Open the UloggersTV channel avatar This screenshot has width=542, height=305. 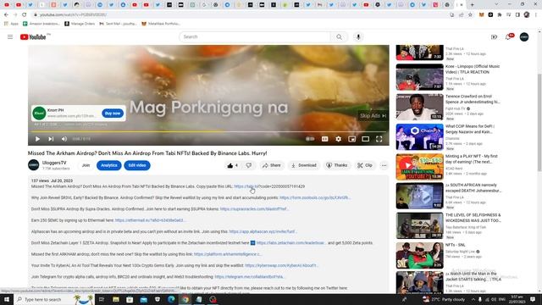34,165
